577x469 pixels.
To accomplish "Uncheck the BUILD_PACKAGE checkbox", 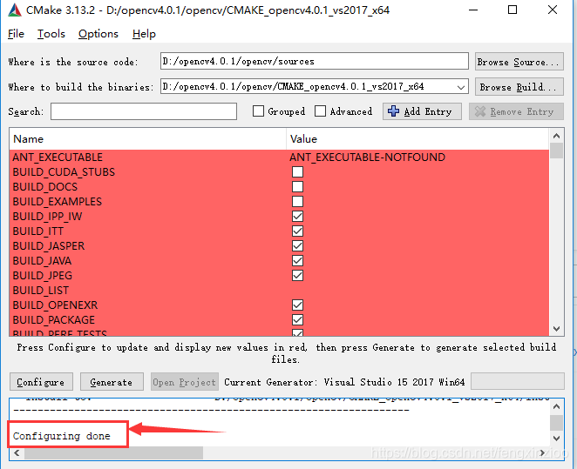I will click(x=297, y=320).
